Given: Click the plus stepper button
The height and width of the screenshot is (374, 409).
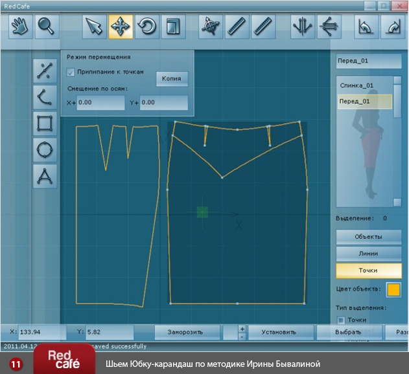Looking at the screenshot, I should tap(242, 329).
